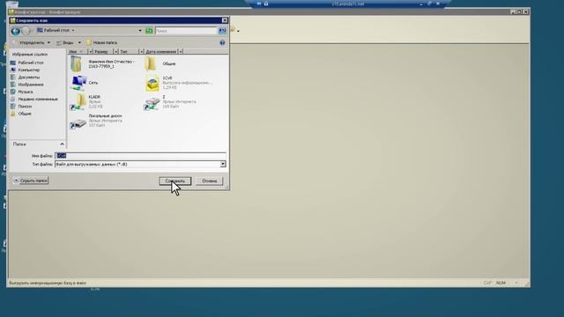Click the Имя файла text field
Viewport: 564px width, 317px height.
(x=140, y=156)
